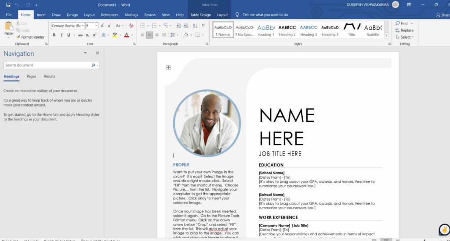
Task: Toggle Subscript formatting
Action: [x=87, y=35]
